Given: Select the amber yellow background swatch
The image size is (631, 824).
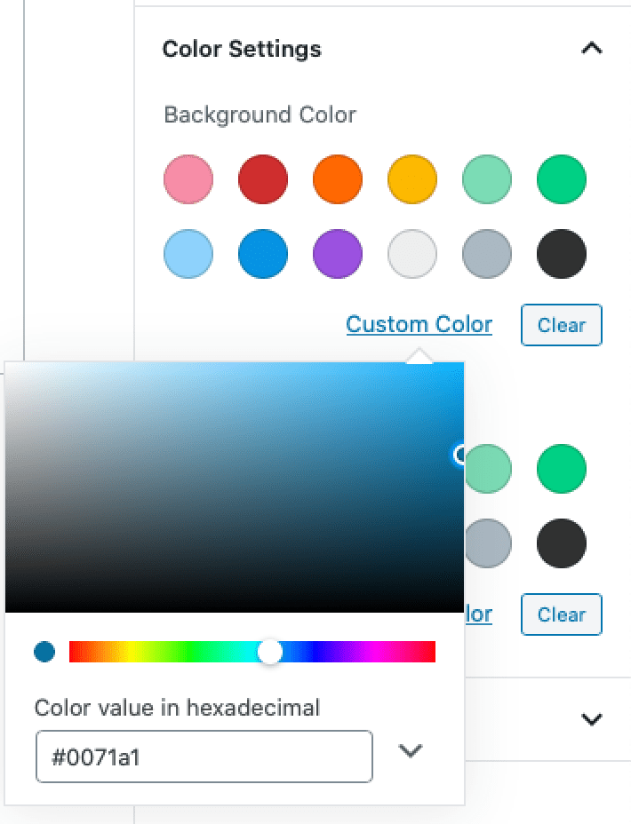Looking at the screenshot, I should click(x=412, y=179).
